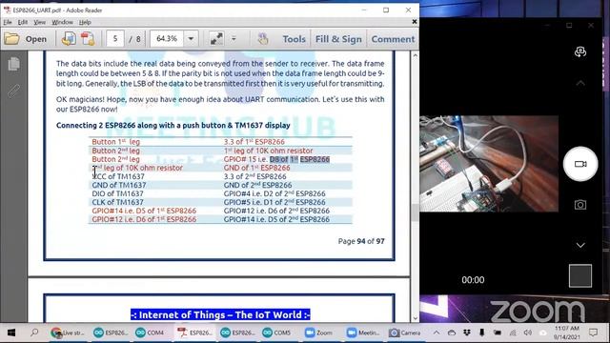Viewport: 610px width, 343px height.
Task: Open the Comment pane
Action: click(x=393, y=39)
